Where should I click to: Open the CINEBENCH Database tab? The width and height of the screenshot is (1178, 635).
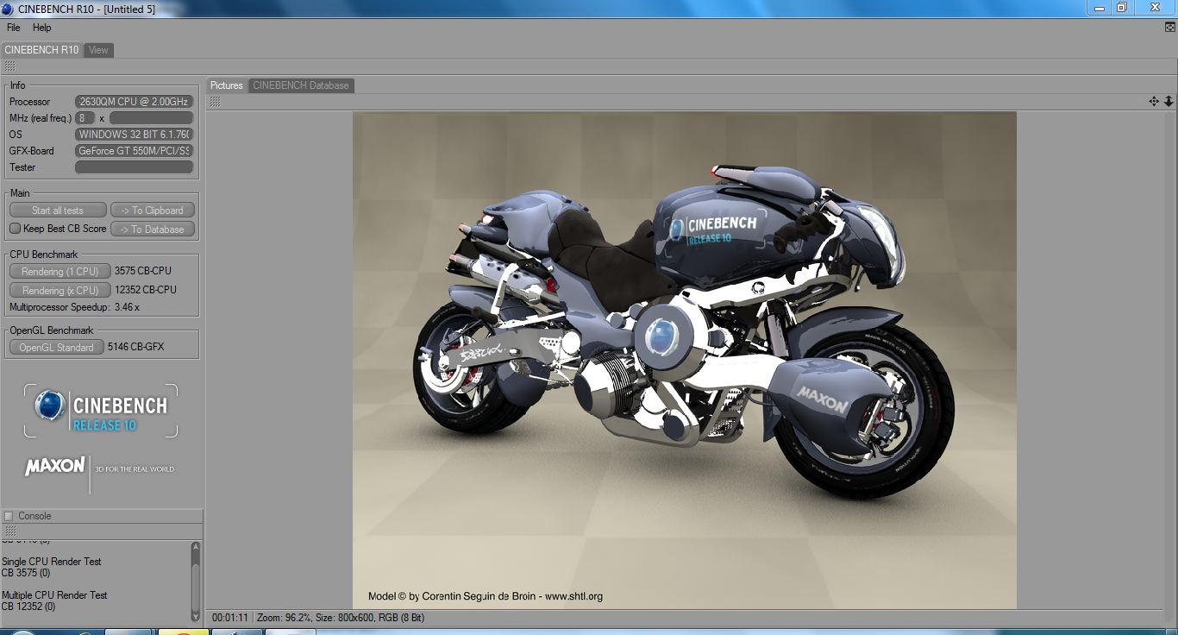[301, 85]
